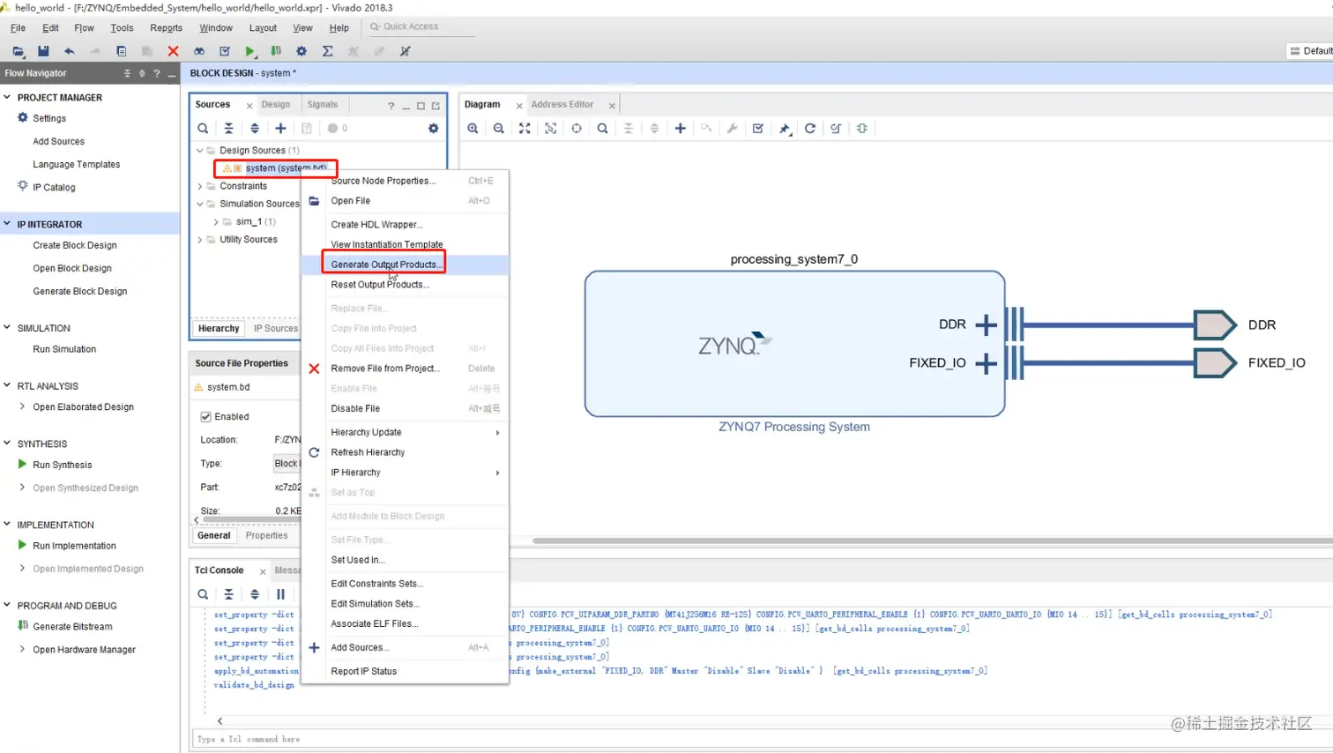Image resolution: width=1333 pixels, height=753 pixels.
Task: Switch to Properties tab in Source File Properties
Action: point(267,535)
